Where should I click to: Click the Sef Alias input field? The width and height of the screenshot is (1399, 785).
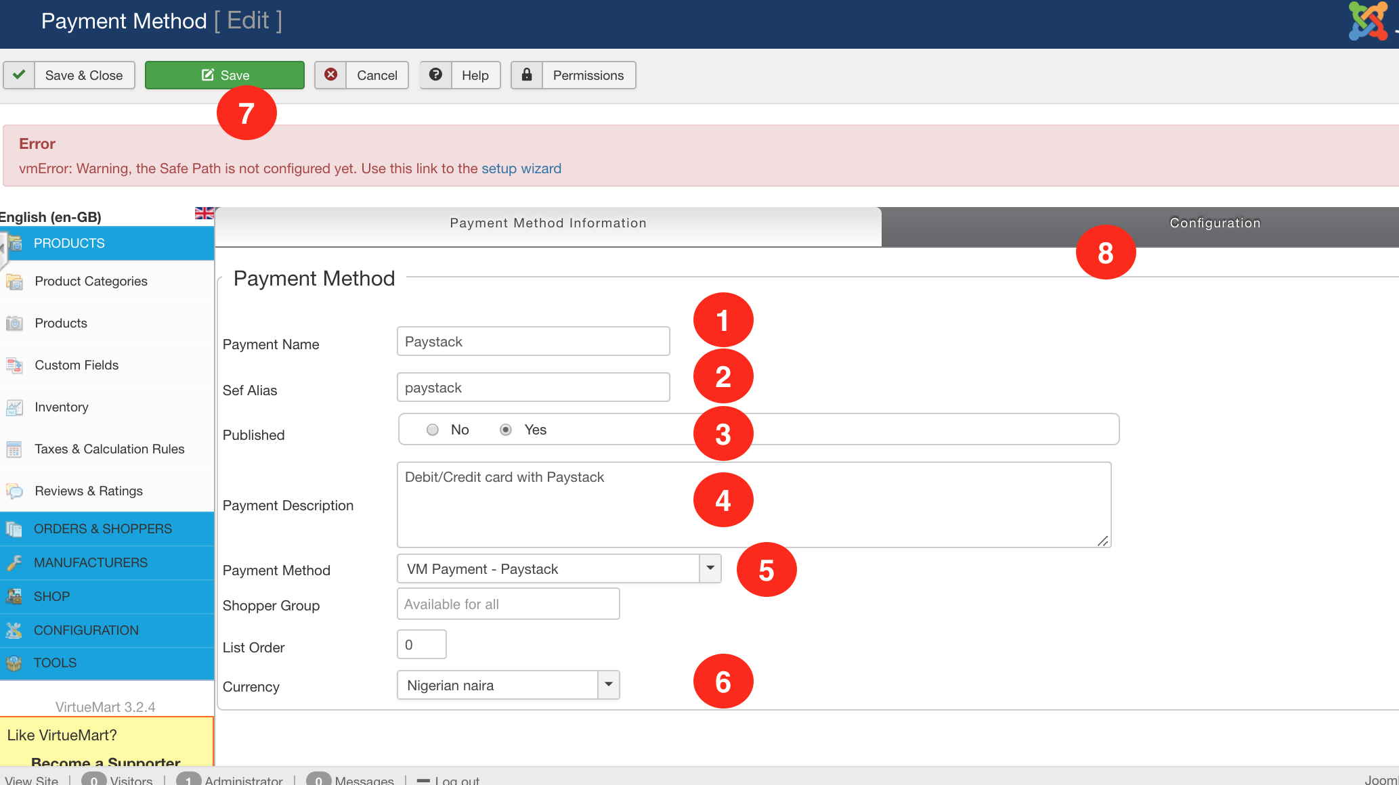(x=534, y=387)
